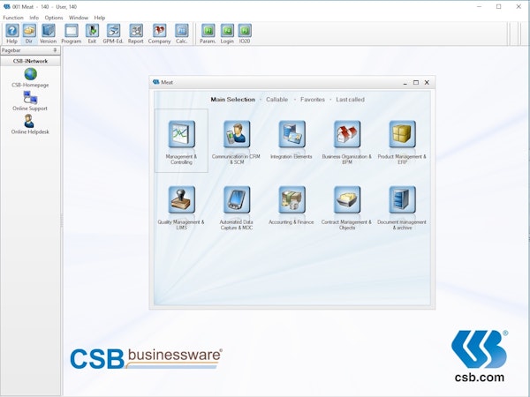530x397 pixels.
Task: Minimize the Meat inner window
Action: point(405,82)
